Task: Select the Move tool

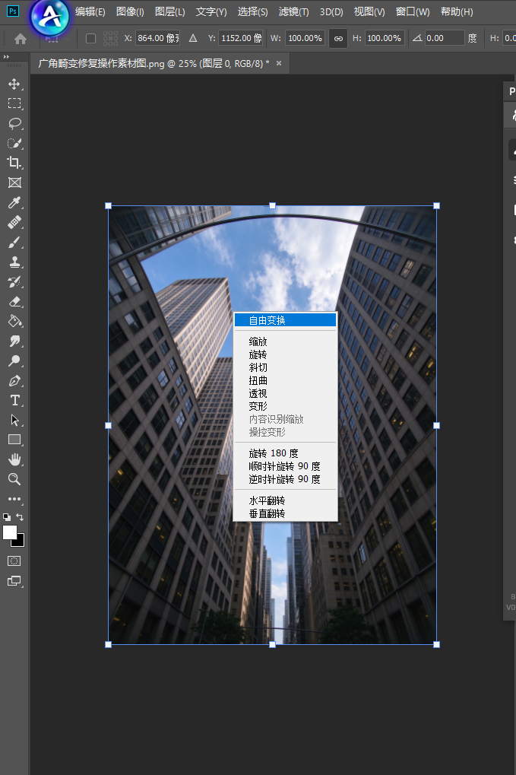Action: [x=14, y=84]
